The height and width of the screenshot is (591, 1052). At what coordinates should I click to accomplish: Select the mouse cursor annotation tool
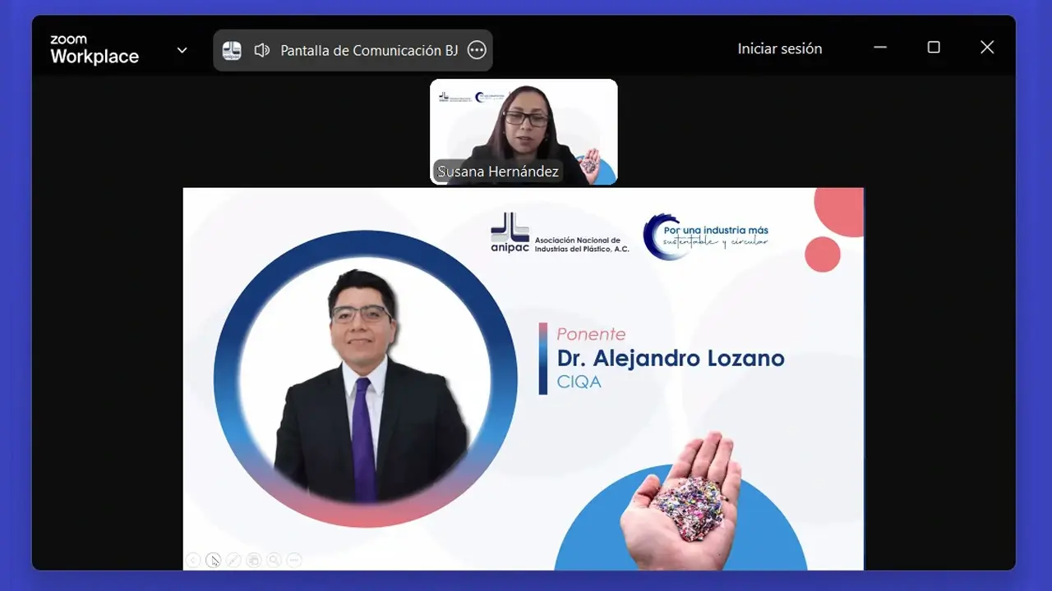click(214, 560)
